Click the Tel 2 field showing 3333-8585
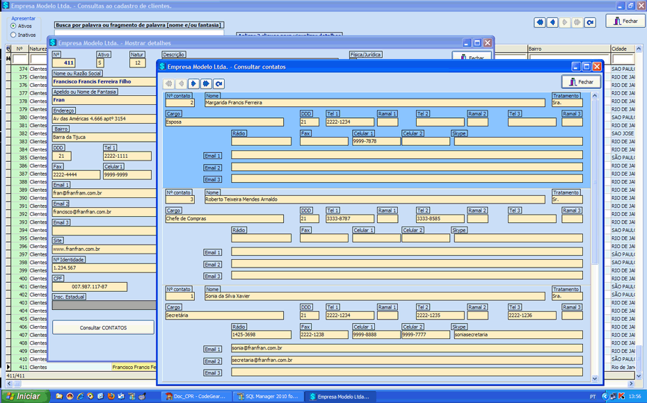The height and width of the screenshot is (403, 647). point(440,219)
